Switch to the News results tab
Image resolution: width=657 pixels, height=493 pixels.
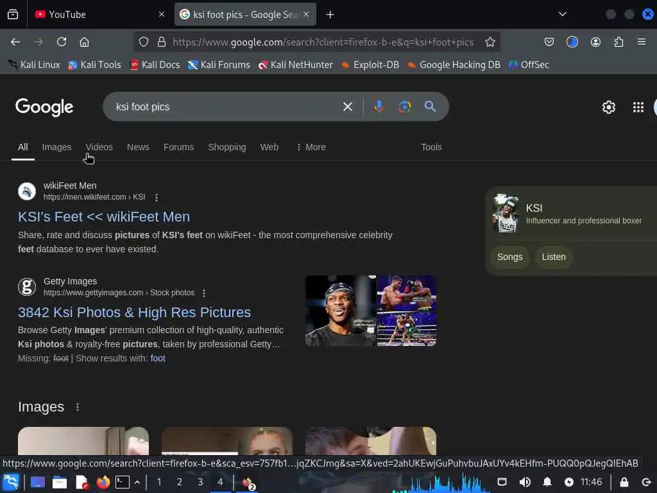[138, 147]
